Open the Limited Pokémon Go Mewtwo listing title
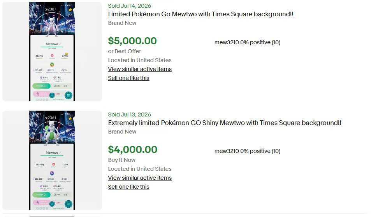This screenshot has height=217, width=378. tap(200, 14)
